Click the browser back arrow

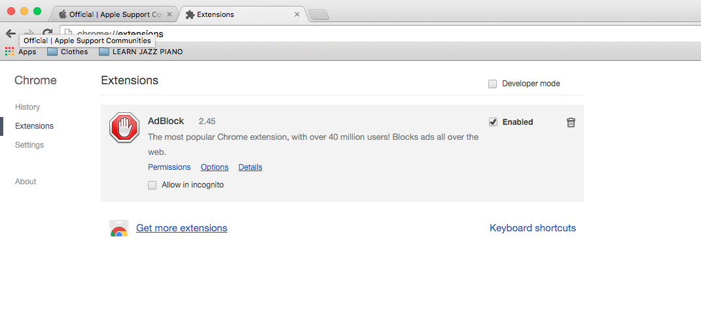(x=10, y=33)
